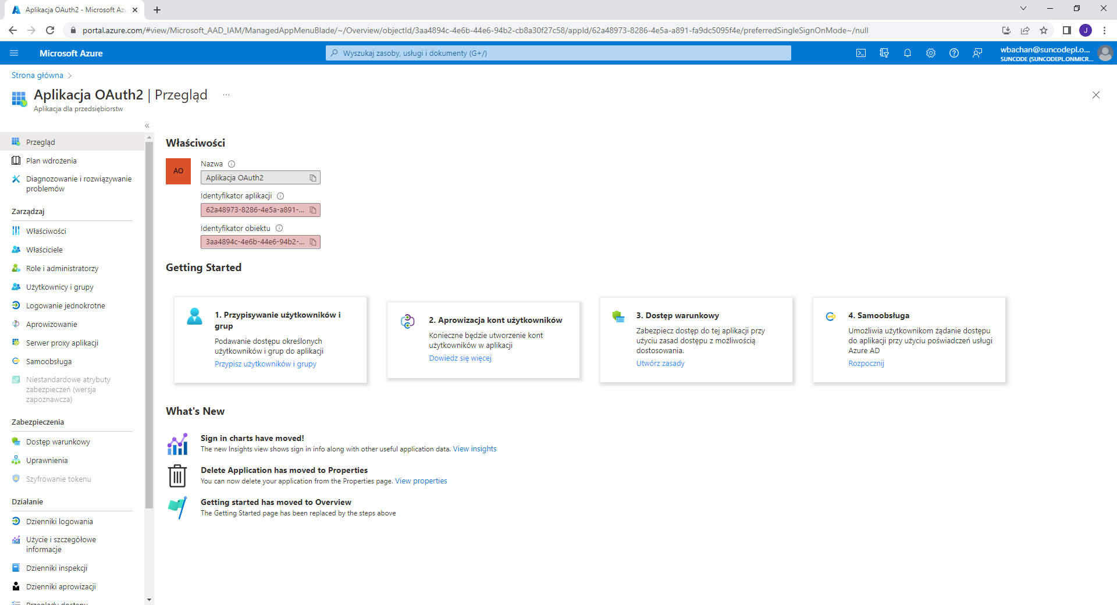This screenshot has width=1117, height=605.
Task: Open the help question mark icon
Action: tap(954, 53)
